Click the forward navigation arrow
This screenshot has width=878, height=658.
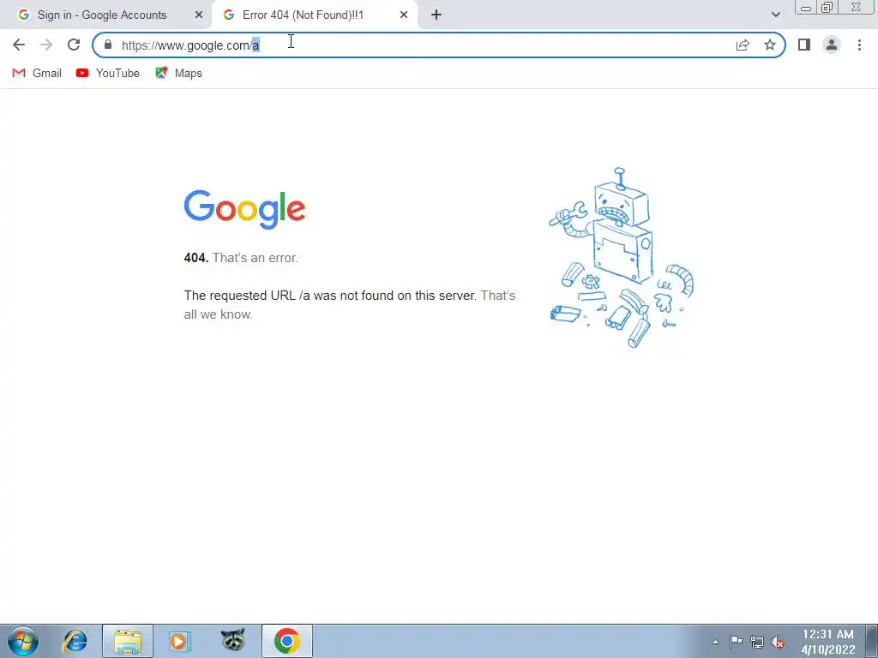click(46, 45)
